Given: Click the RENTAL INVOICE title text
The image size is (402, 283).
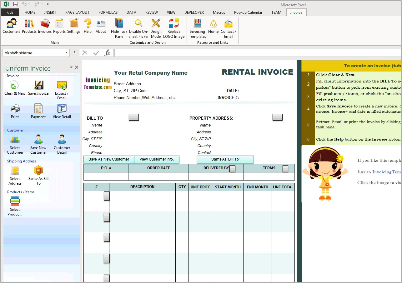Looking at the screenshot, I should [x=257, y=72].
